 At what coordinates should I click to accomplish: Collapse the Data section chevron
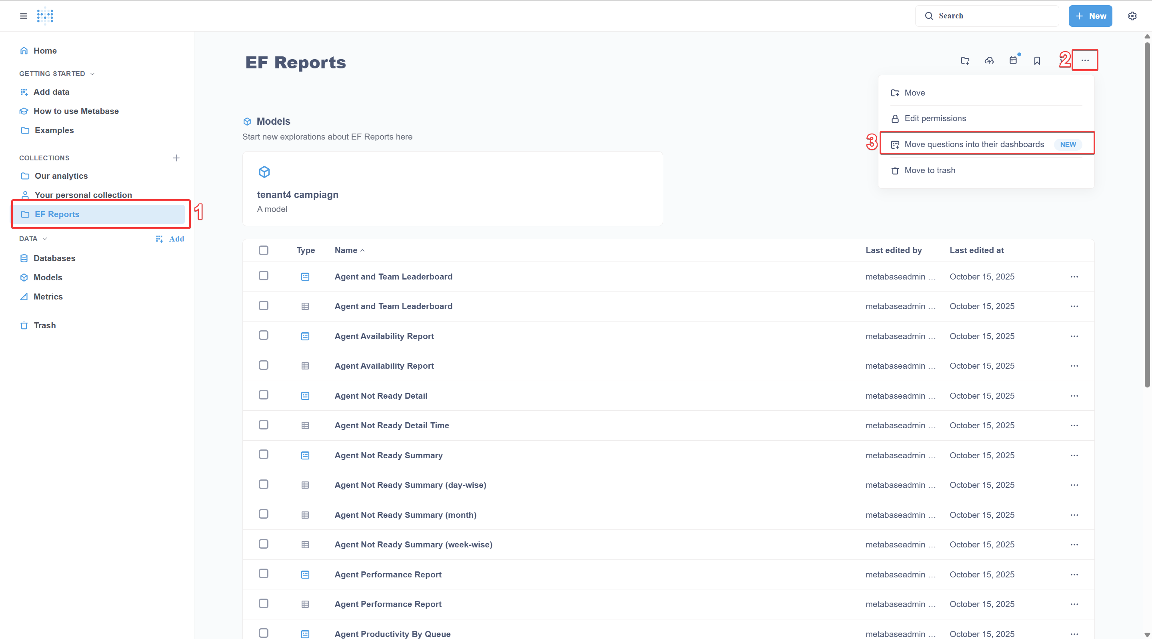point(45,239)
